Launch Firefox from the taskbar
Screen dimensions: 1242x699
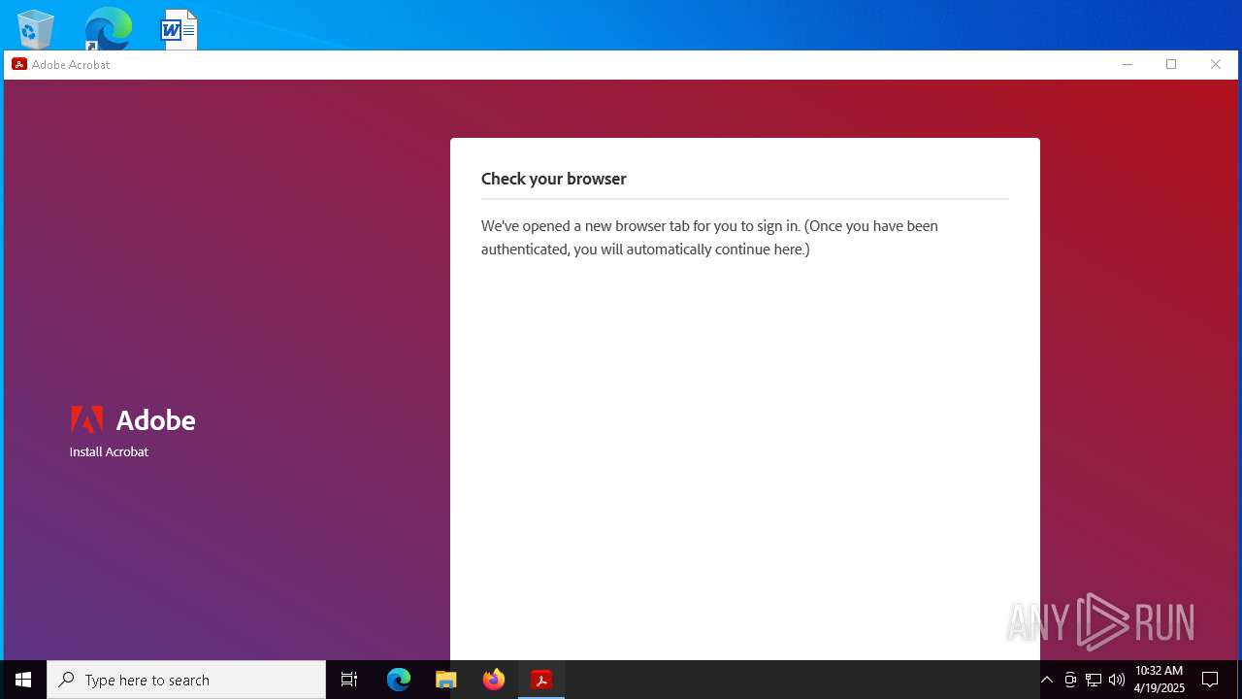[494, 680]
